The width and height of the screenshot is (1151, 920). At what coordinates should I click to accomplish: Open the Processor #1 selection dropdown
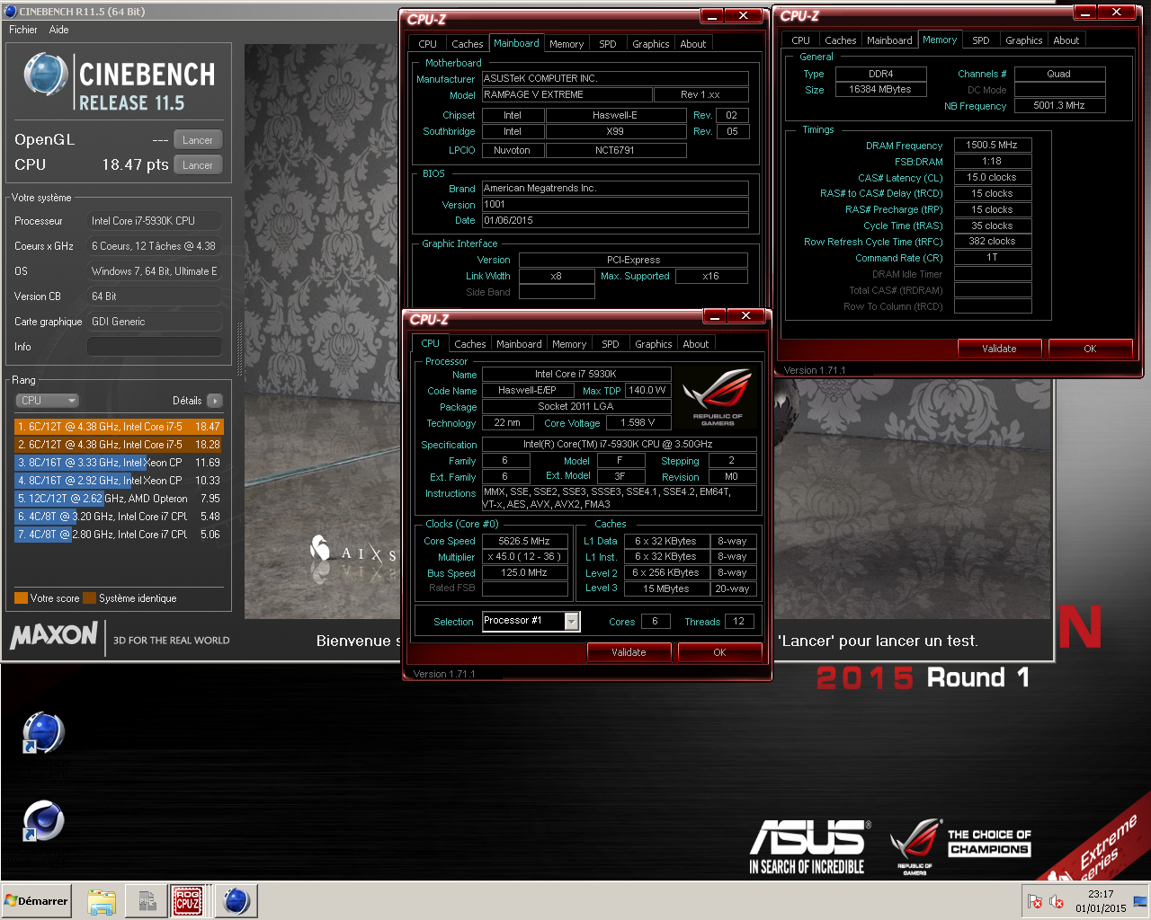point(572,622)
